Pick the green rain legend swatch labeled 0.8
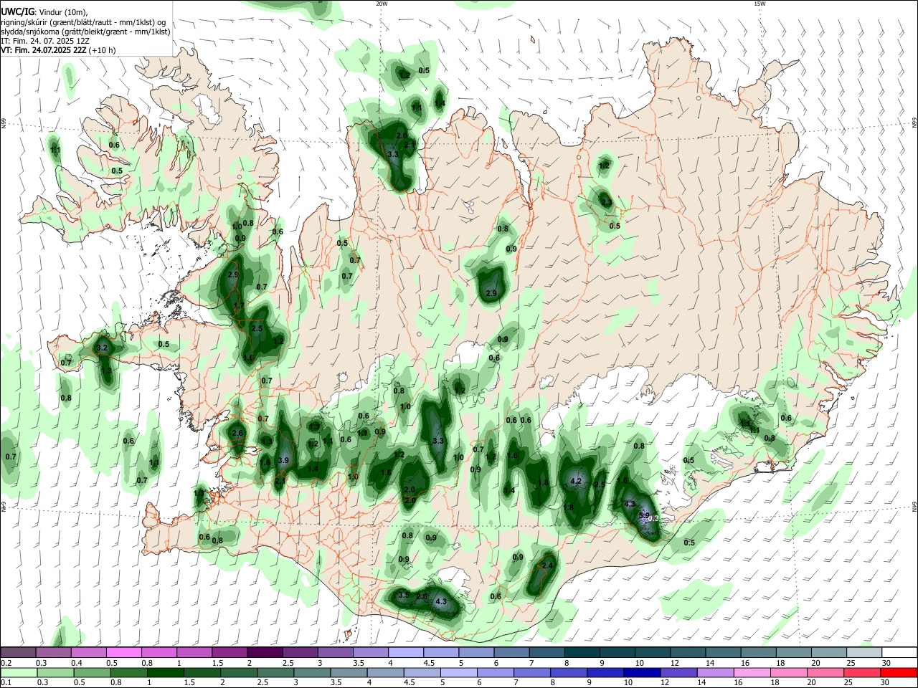Image resolution: width=918 pixels, height=688 pixels. 128,672
